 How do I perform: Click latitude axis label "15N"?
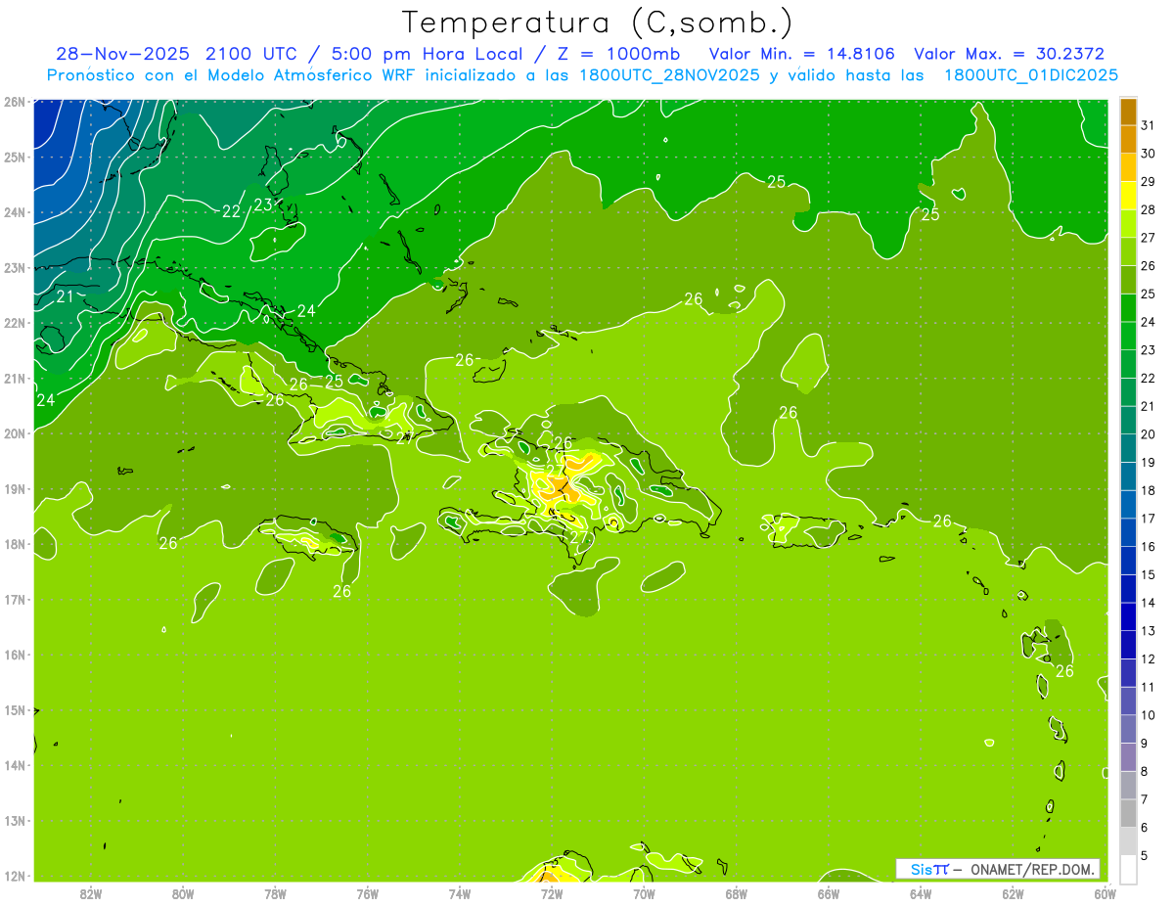(15, 710)
